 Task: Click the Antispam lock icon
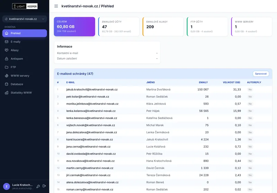[x=7, y=59]
